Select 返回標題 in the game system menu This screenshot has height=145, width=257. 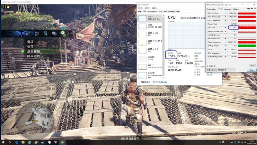[x=34, y=52]
